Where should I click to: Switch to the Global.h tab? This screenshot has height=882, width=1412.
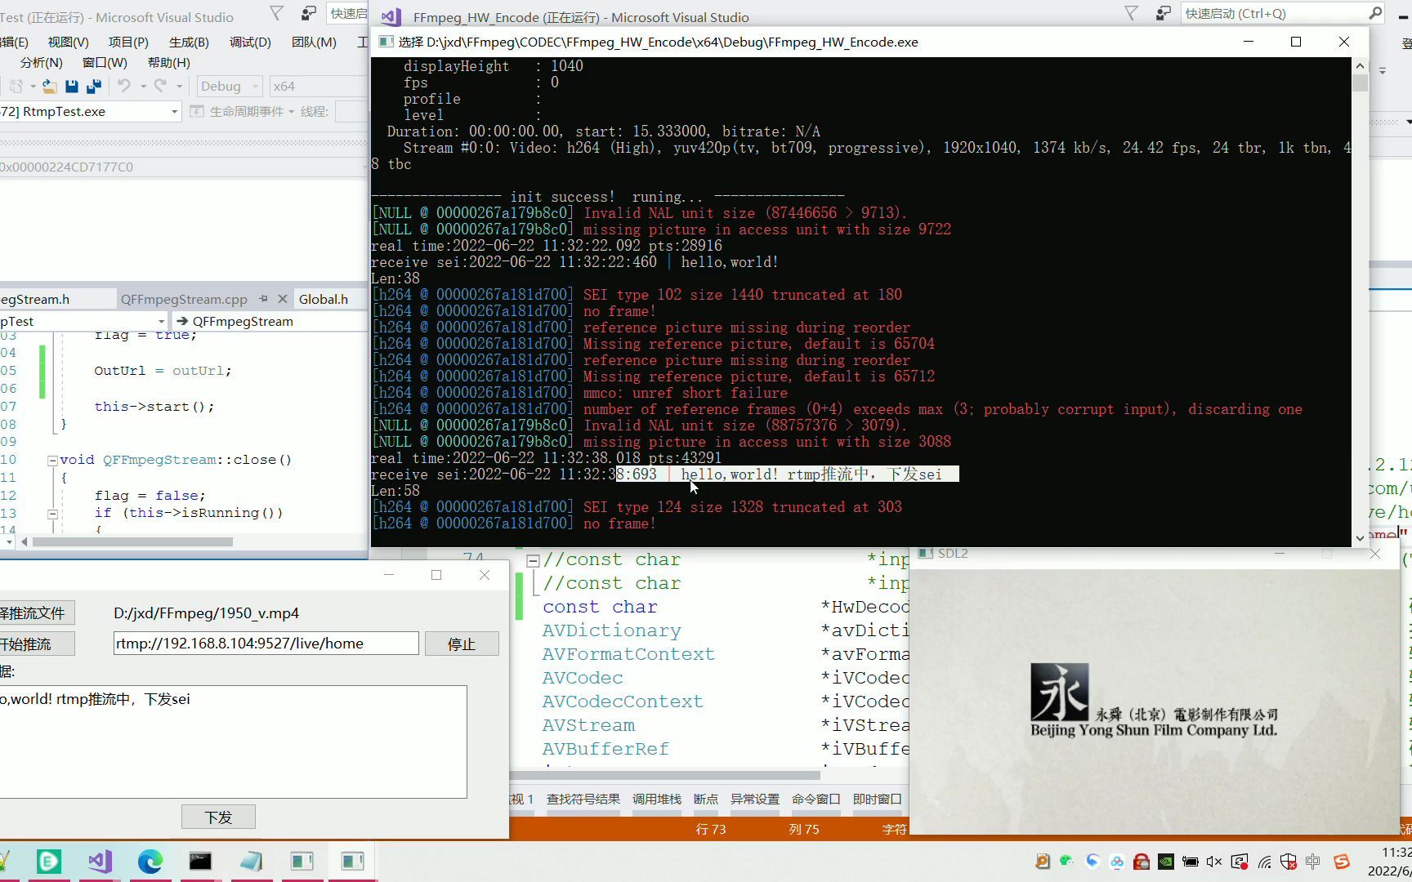point(324,299)
